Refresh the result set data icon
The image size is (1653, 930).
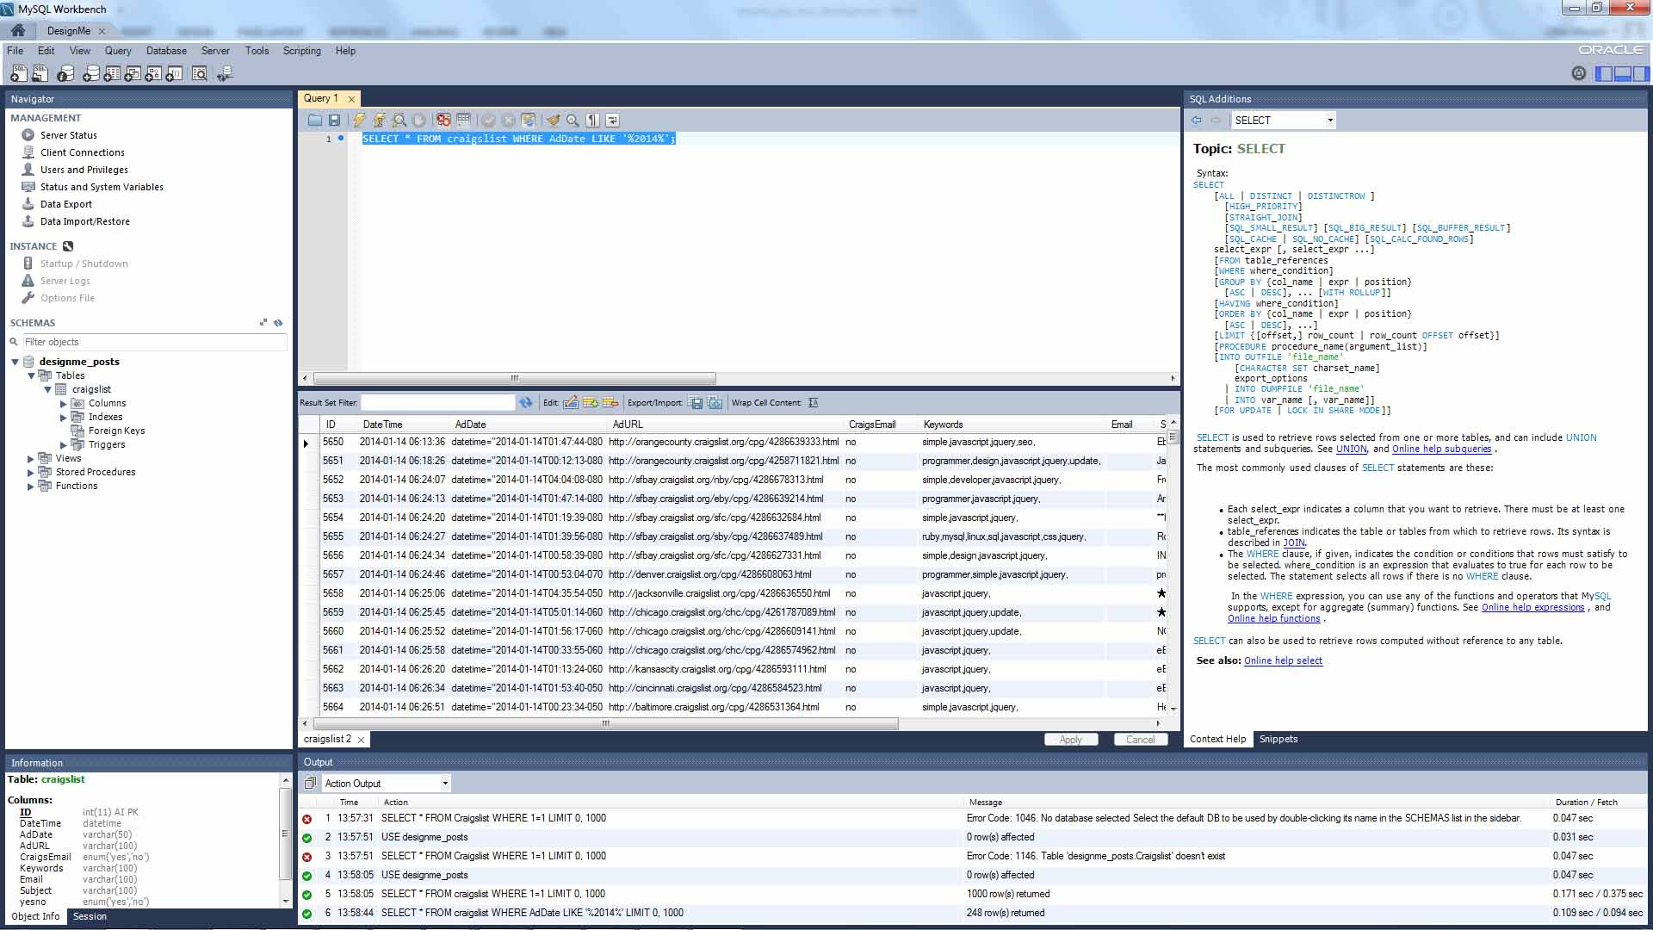525,403
